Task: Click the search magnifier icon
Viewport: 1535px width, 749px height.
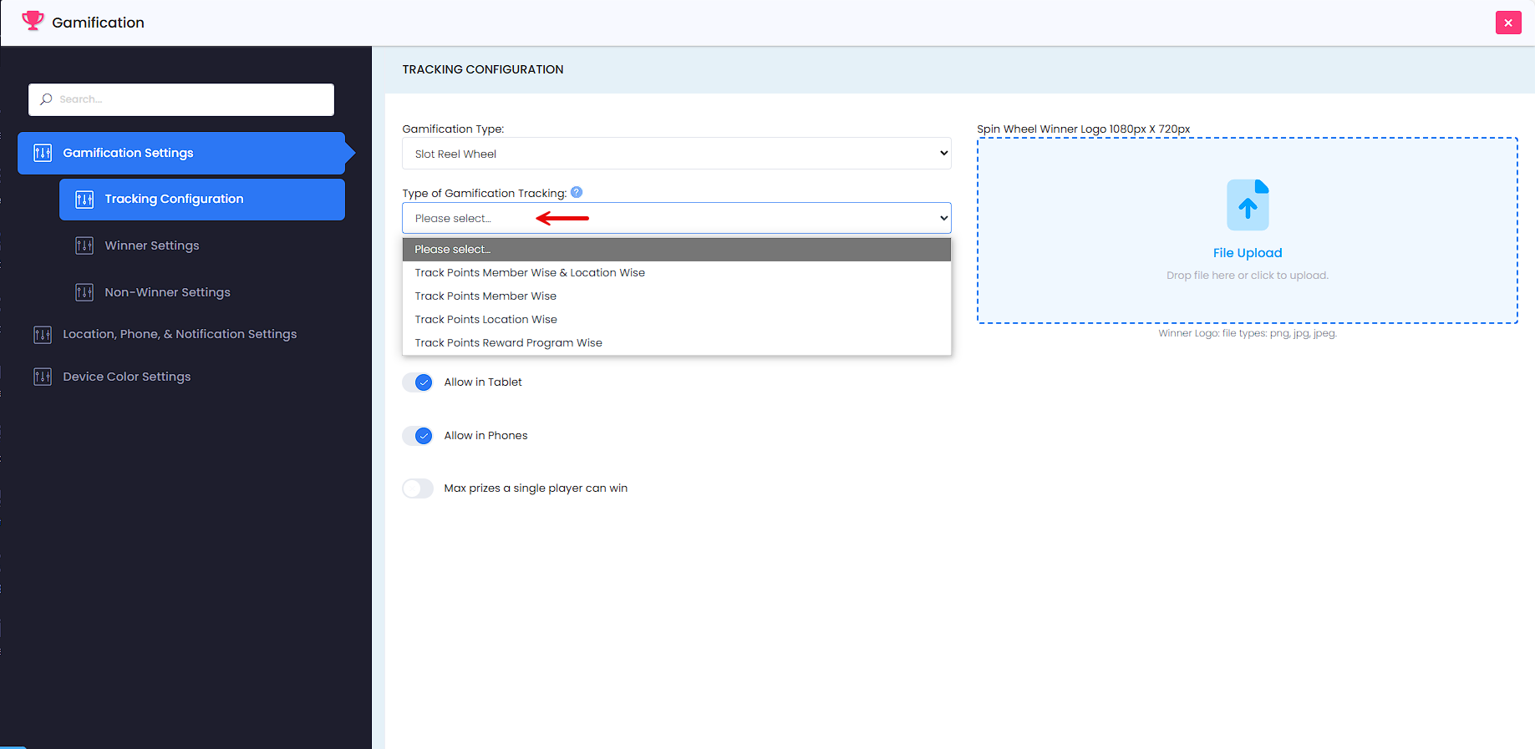Action: tap(46, 99)
